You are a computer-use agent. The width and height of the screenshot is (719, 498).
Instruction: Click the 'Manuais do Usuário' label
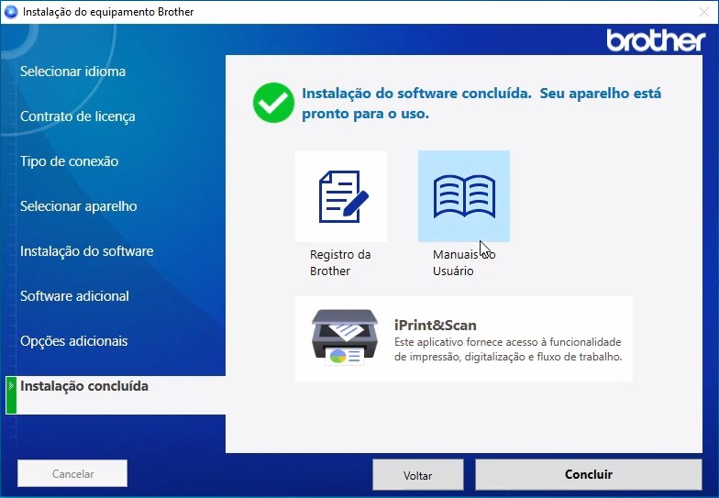click(464, 262)
